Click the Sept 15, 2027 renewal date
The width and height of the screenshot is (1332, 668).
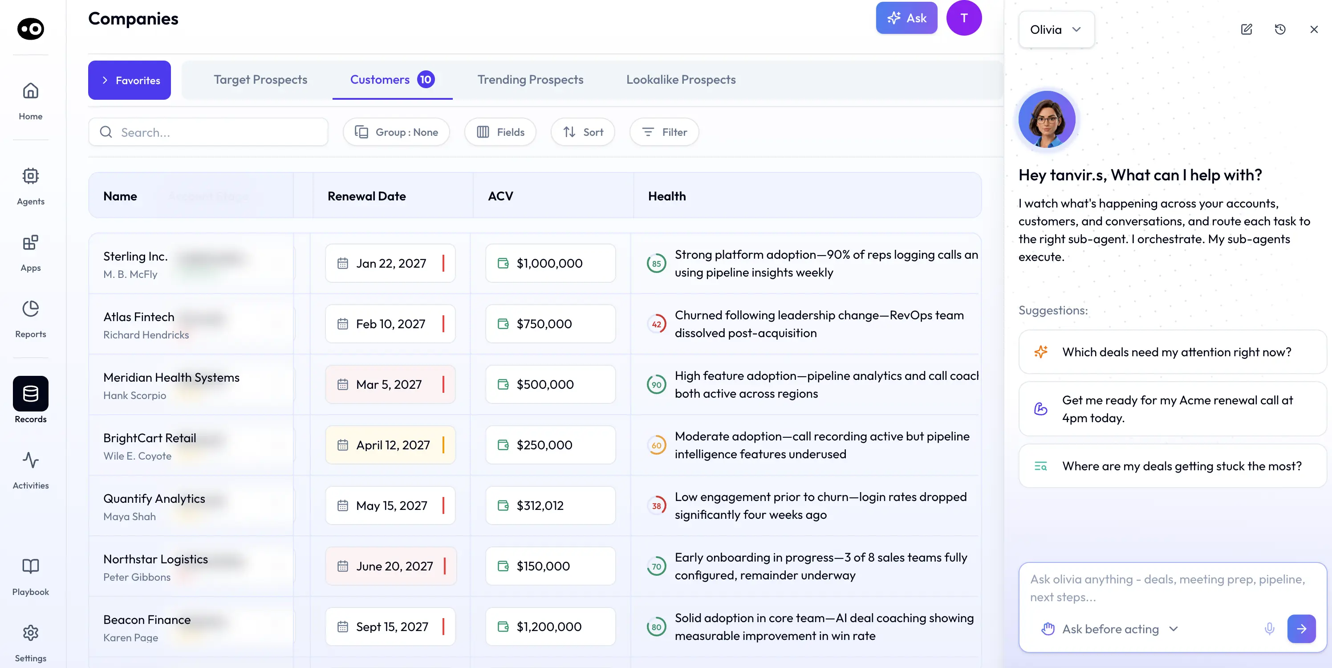tap(390, 627)
